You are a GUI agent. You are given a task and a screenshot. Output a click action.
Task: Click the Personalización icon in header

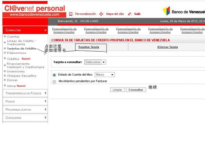tap(71, 14)
